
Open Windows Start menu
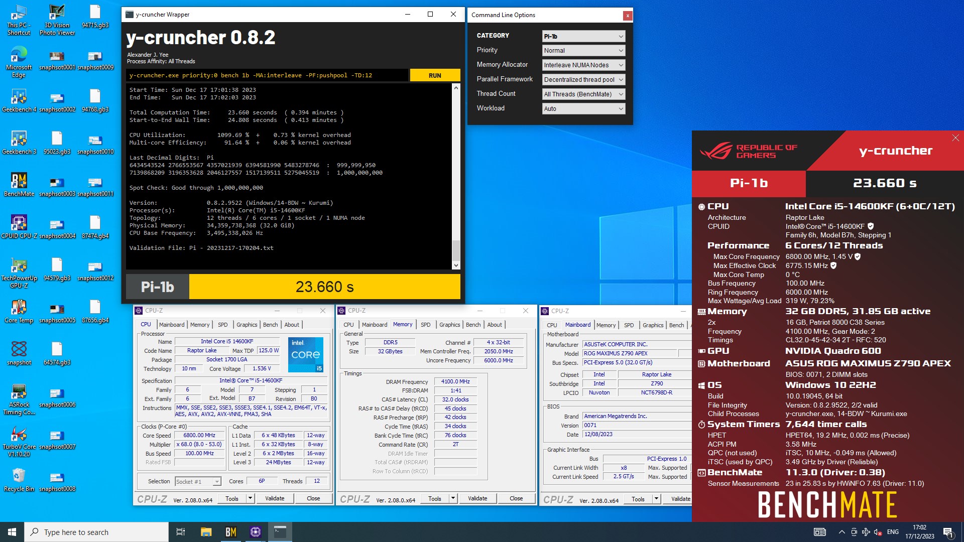[x=12, y=532]
